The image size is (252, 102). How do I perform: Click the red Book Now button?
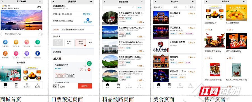point(85,86)
